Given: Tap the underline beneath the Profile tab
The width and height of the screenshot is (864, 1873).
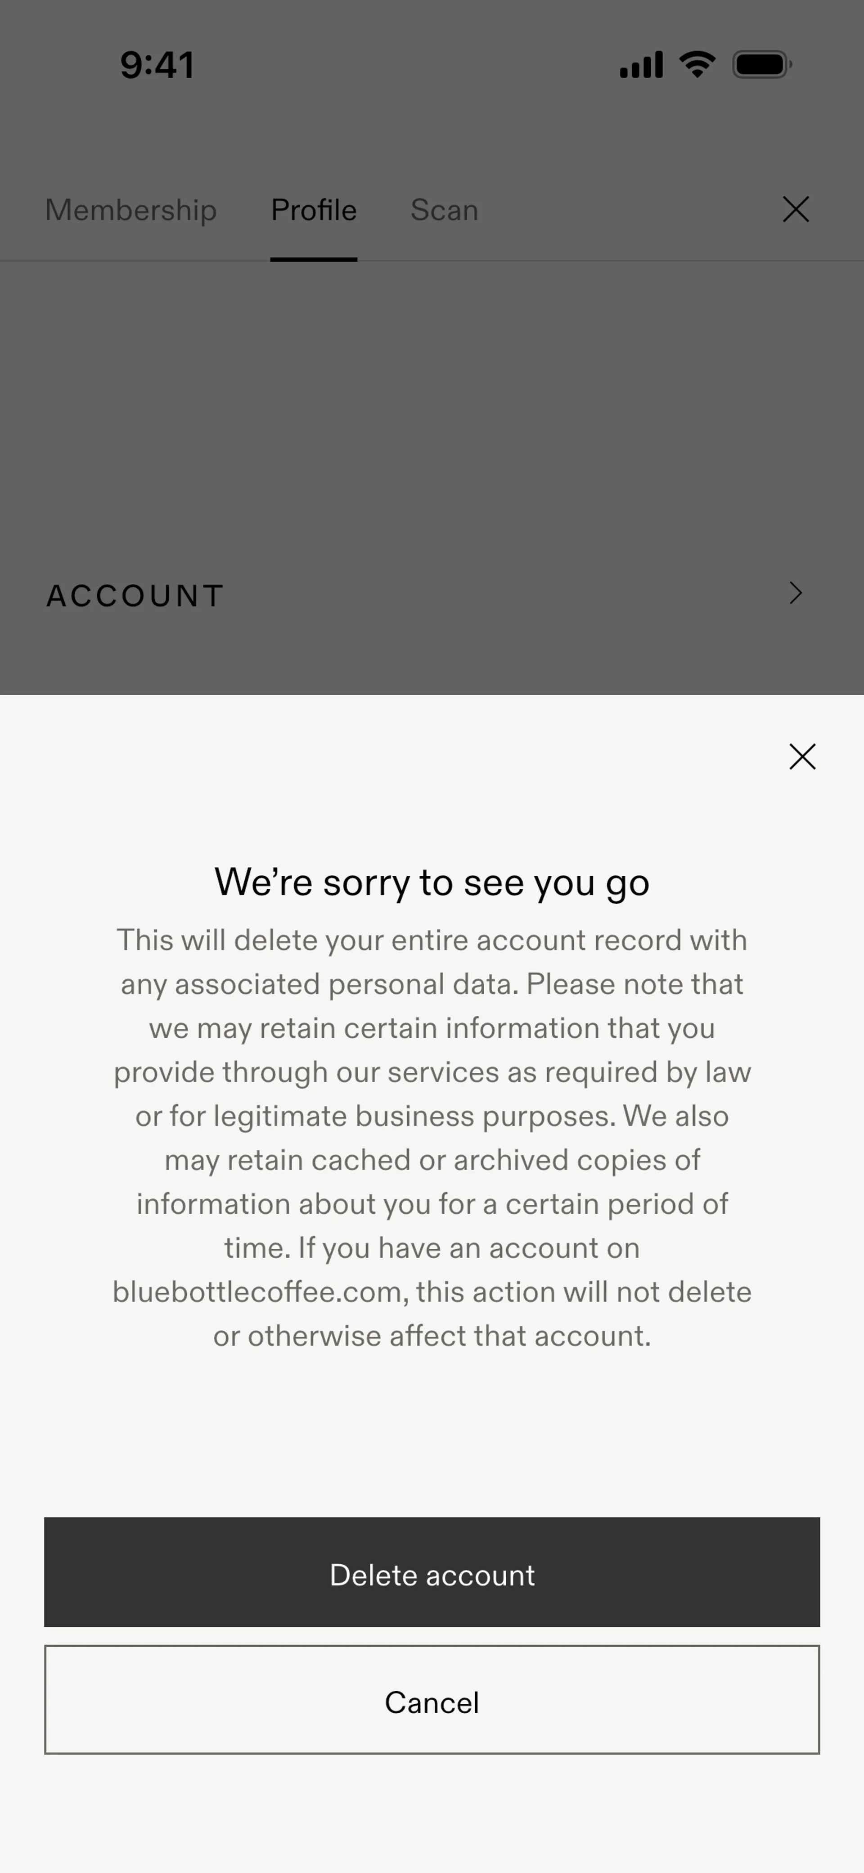Looking at the screenshot, I should [314, 259].
